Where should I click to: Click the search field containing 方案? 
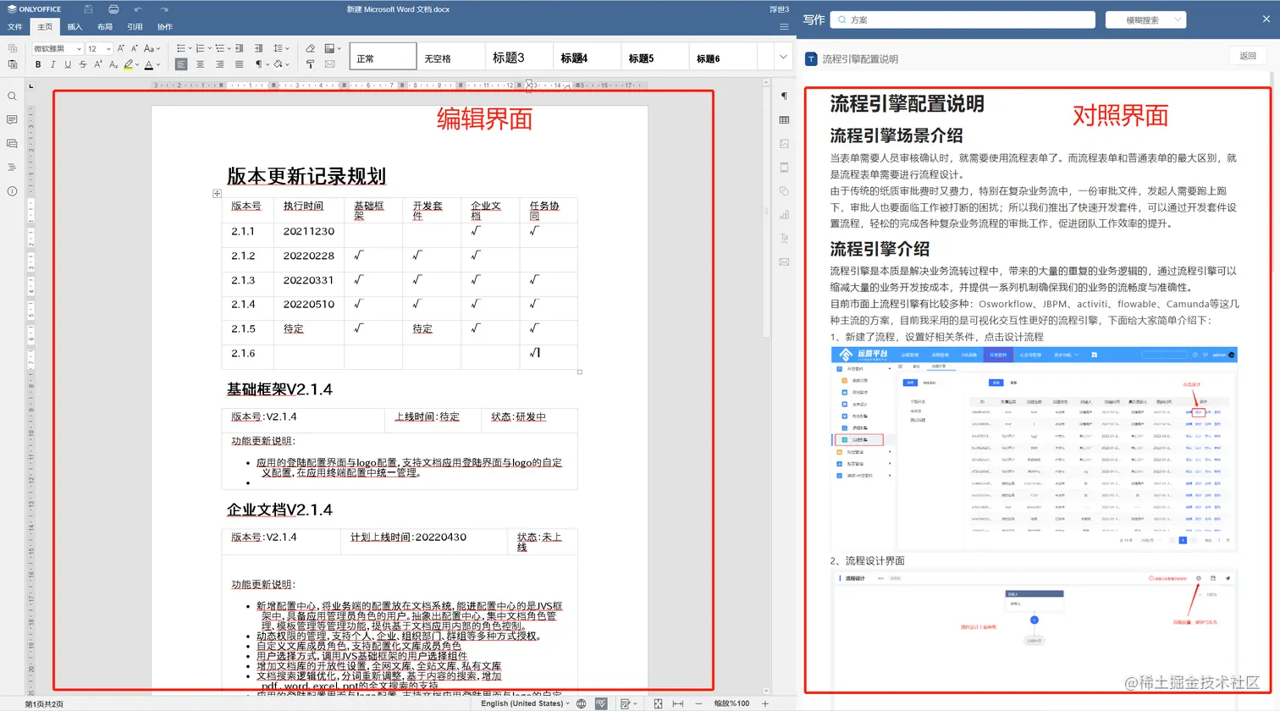(963, 19)
